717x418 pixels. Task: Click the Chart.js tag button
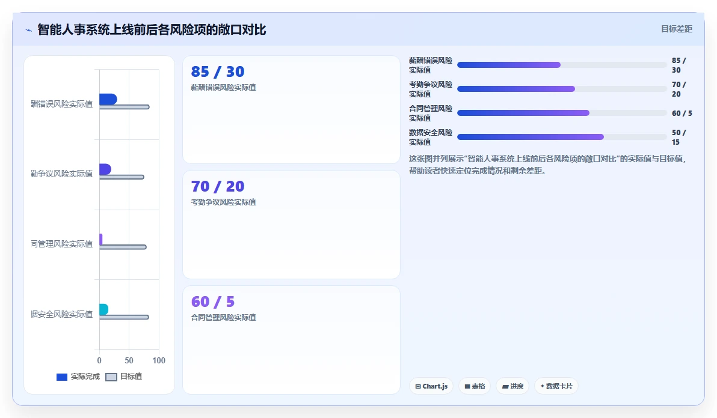coord(431,386)
